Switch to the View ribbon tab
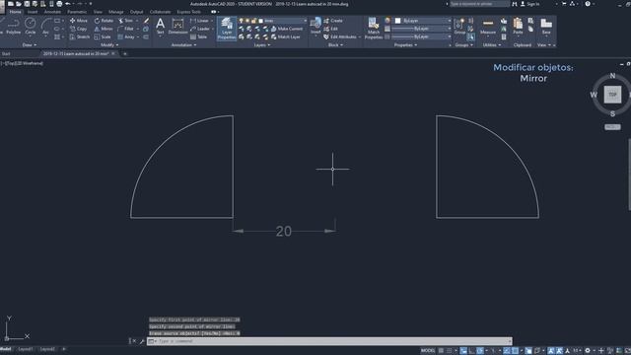This screenshot has width=631, height=355. tap(98, 12)
